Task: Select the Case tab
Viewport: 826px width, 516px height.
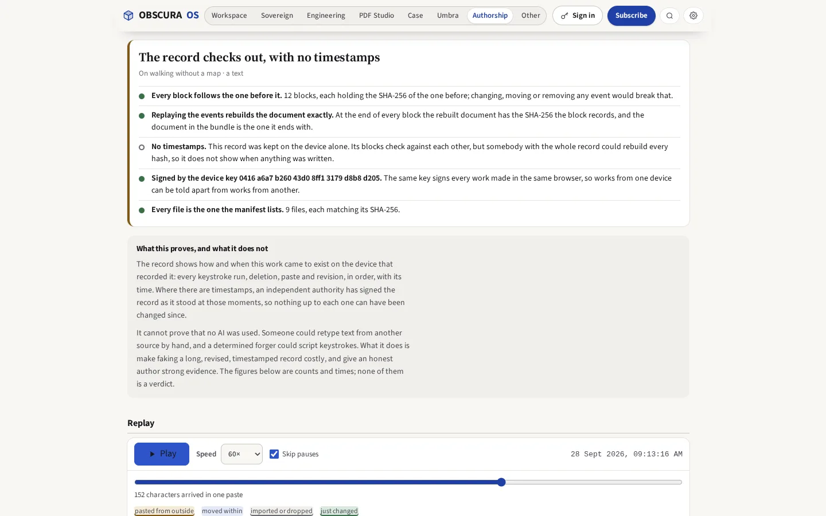Action: [415, 15]
